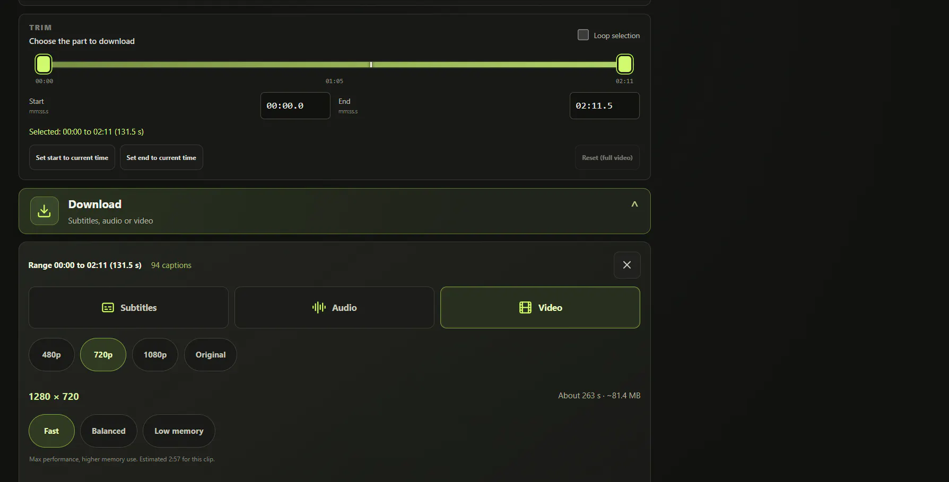This screenshot has height=482, width=949.
Task: Switch to the Audio tab
Action: coord(334,308)
